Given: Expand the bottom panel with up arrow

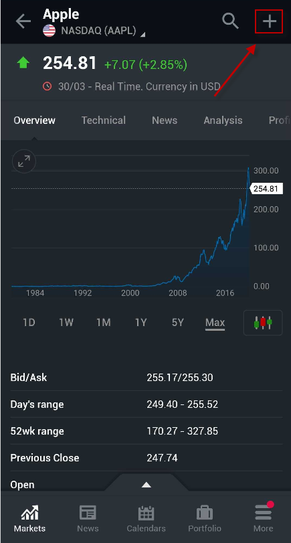Looking at the screenshot, I should point(147,485).
